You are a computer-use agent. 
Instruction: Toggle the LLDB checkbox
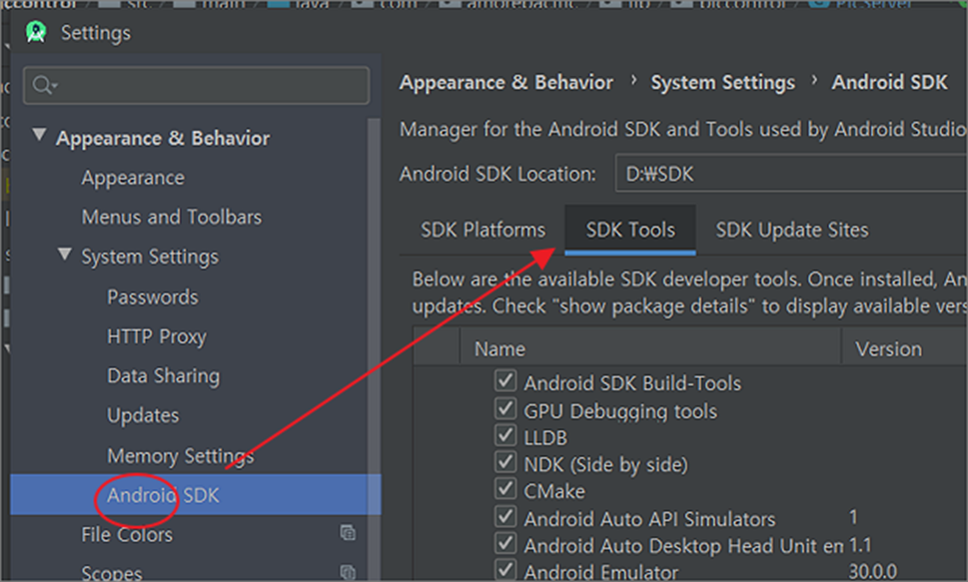click(x=505, y=435)
